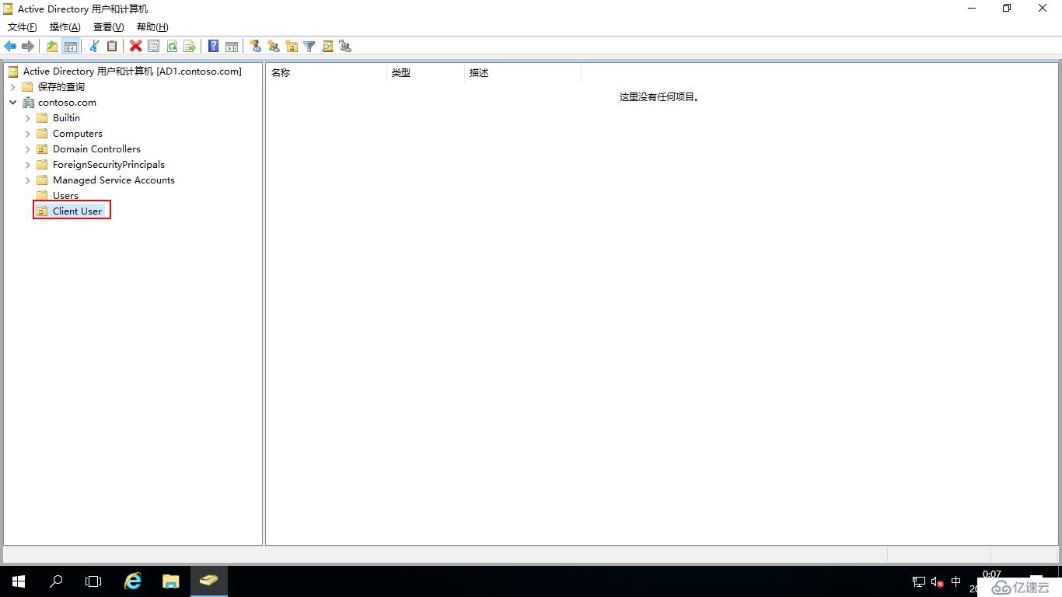Open the 帮助(H) menu
Image resolution: width=1062 pixels, height=597 pixels.
click(x=152, y=27)
